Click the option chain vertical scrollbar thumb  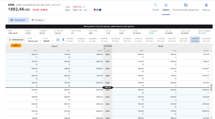pos(211,88)
